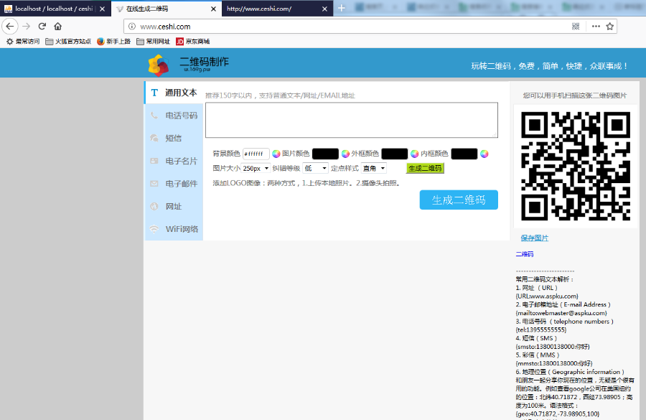The width and height of the screenshot is (646, 420).
Task: Click the www.ceshi.com address bar
Action: coord(350,27)
